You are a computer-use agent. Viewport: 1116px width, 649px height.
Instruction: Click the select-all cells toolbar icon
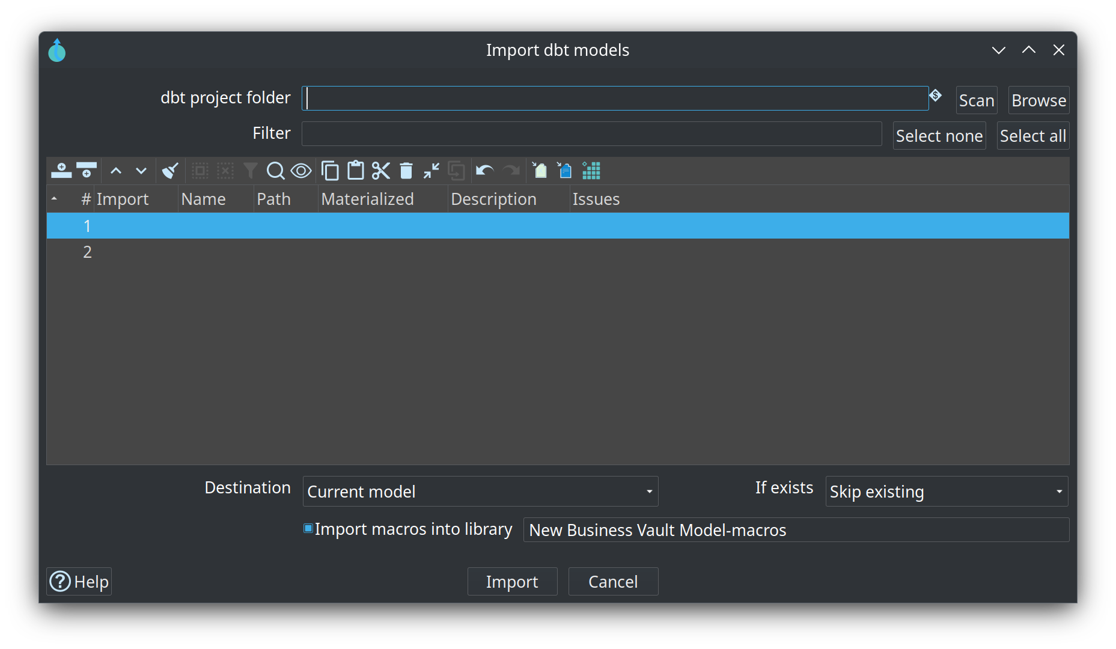tap(200, 171)
